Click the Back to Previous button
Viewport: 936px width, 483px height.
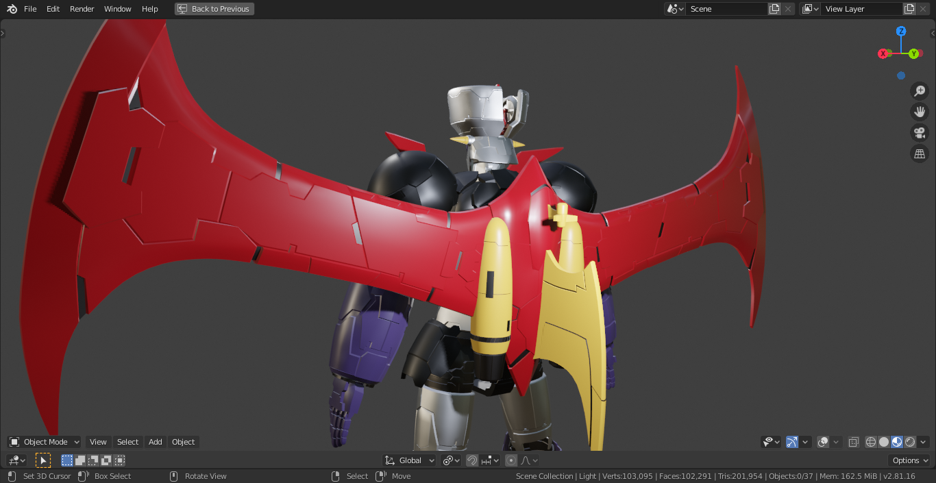[x=214, y=9]
